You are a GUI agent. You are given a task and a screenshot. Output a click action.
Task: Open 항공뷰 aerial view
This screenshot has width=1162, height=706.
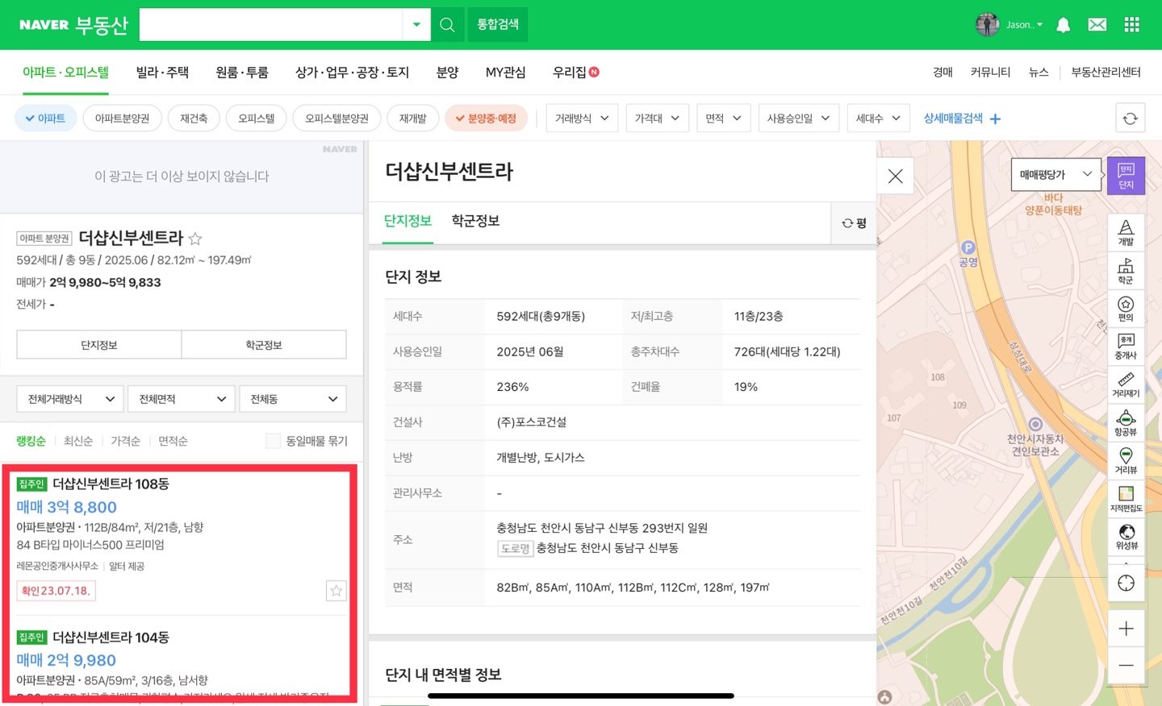(1126, 423)
